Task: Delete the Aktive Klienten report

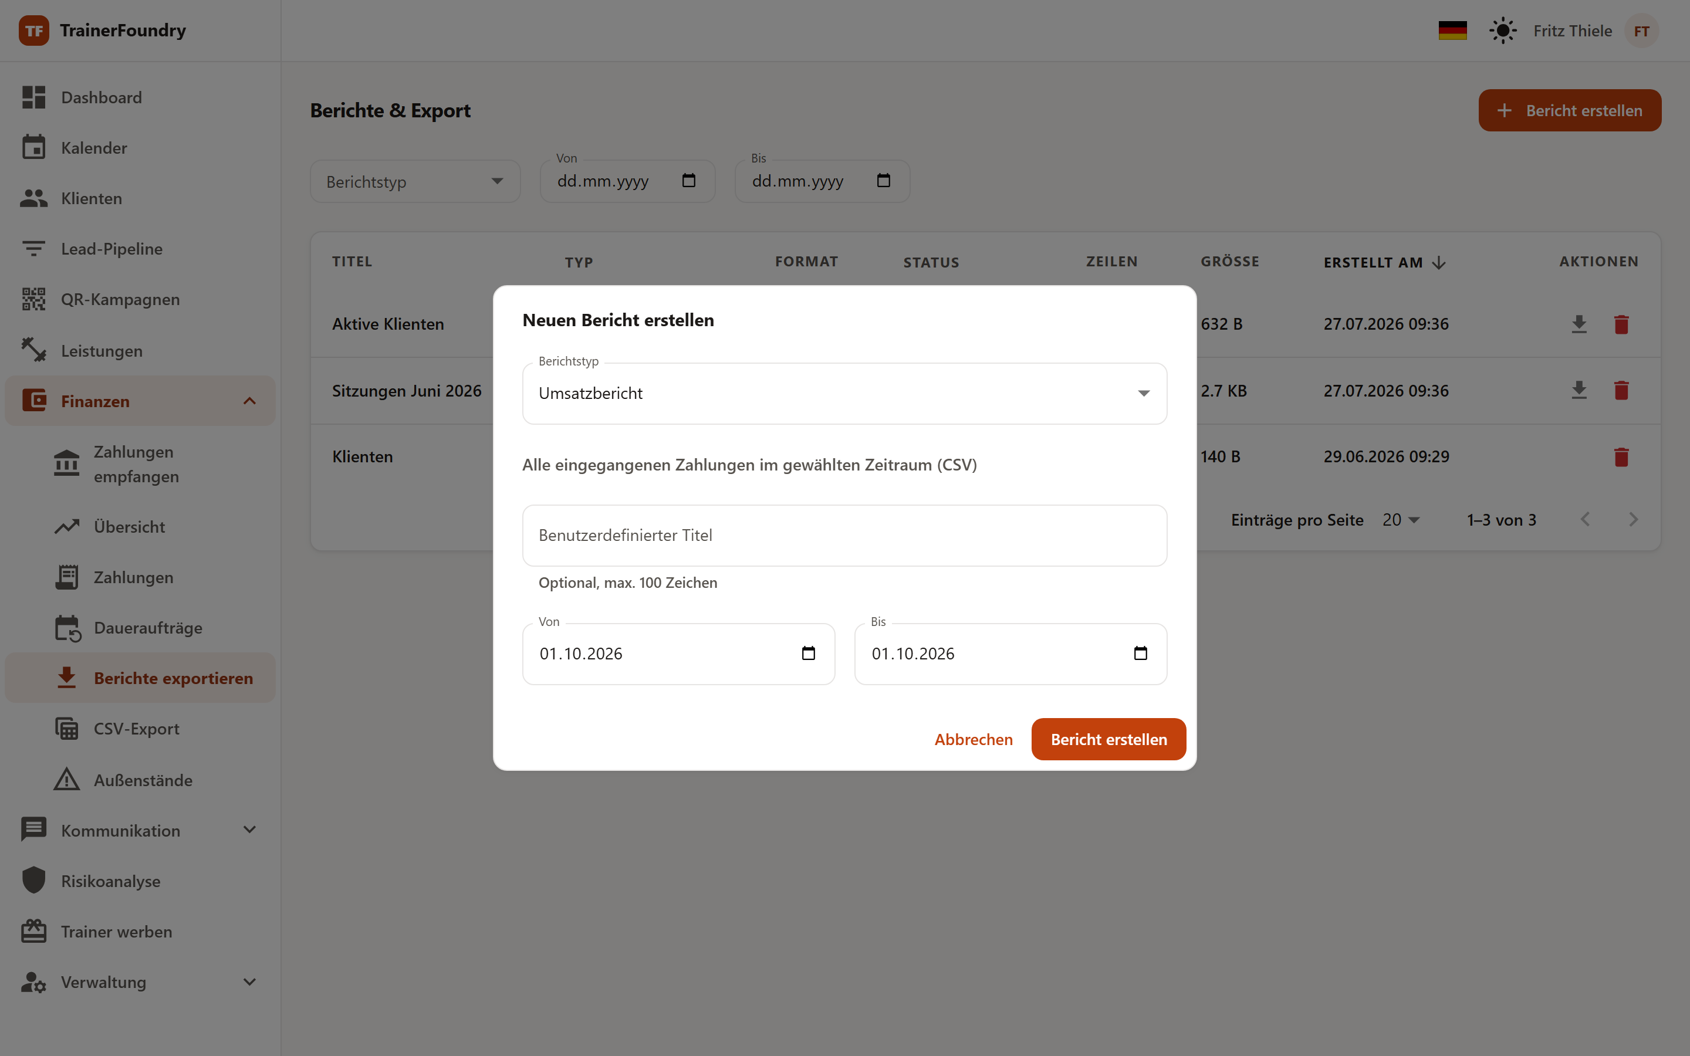Action: (x=1621, y=324)
